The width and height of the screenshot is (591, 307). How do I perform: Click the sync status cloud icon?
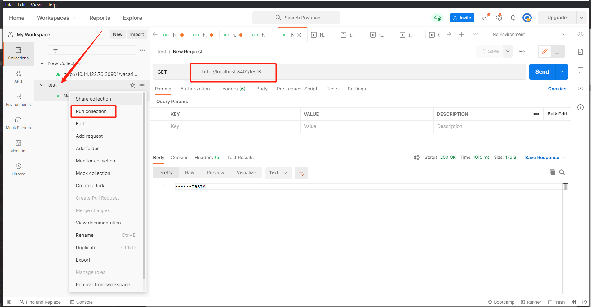[x=437, y=18]
